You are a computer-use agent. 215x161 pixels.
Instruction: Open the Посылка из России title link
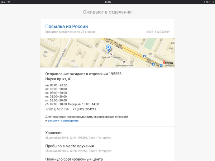[66, 27]
